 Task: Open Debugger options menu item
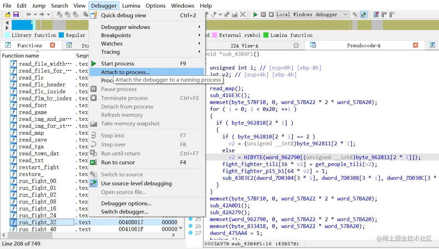[x=147, y=203]
